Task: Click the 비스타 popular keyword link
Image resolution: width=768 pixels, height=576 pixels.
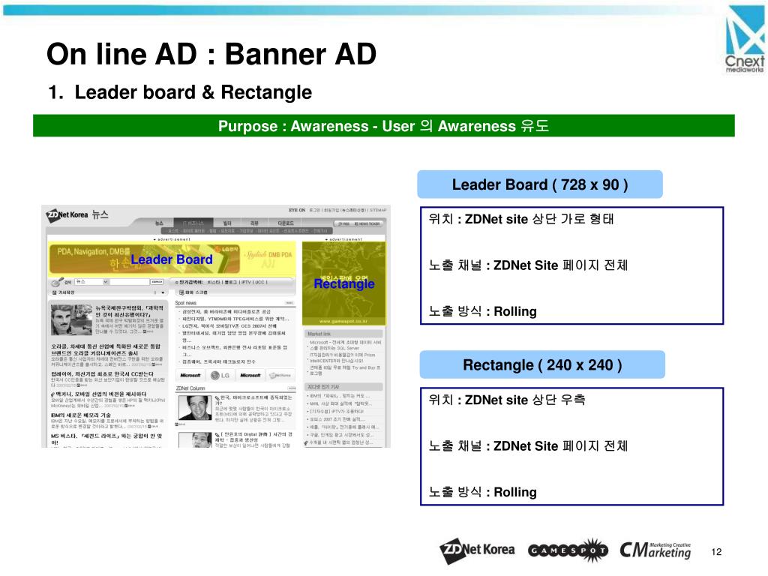Action: (214, 282)
